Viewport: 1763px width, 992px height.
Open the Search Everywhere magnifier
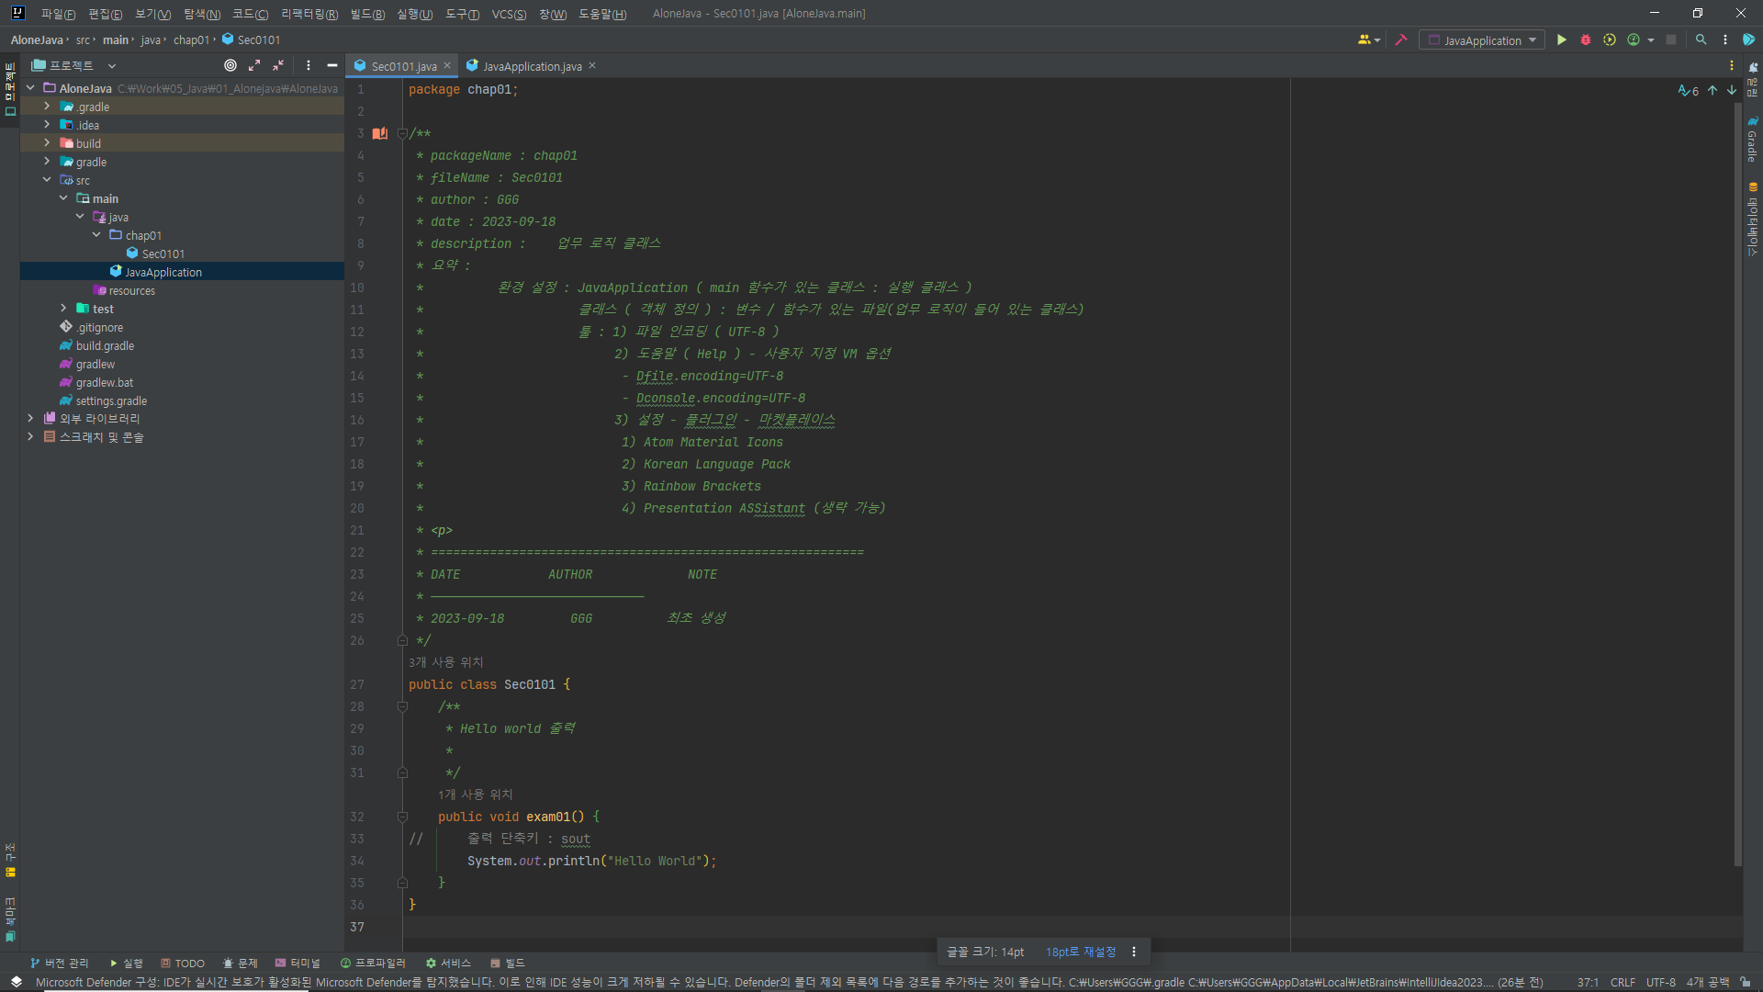[1701, 39]
